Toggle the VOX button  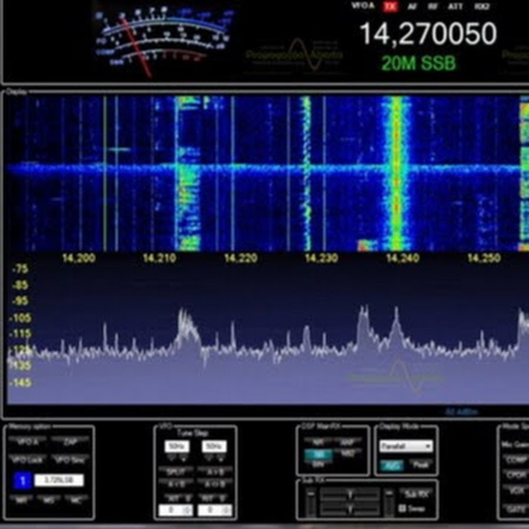coord(516,490)
